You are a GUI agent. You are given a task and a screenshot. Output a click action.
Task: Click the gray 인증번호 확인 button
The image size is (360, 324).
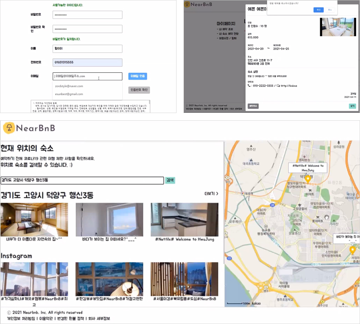139,90
